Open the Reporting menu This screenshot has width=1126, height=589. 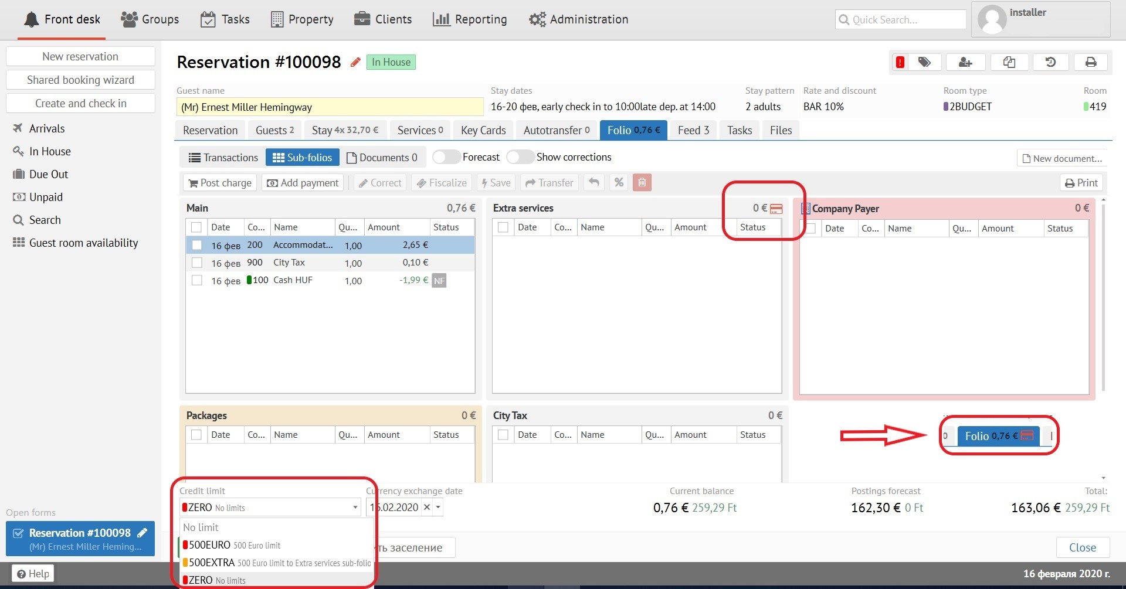(470, 19)
